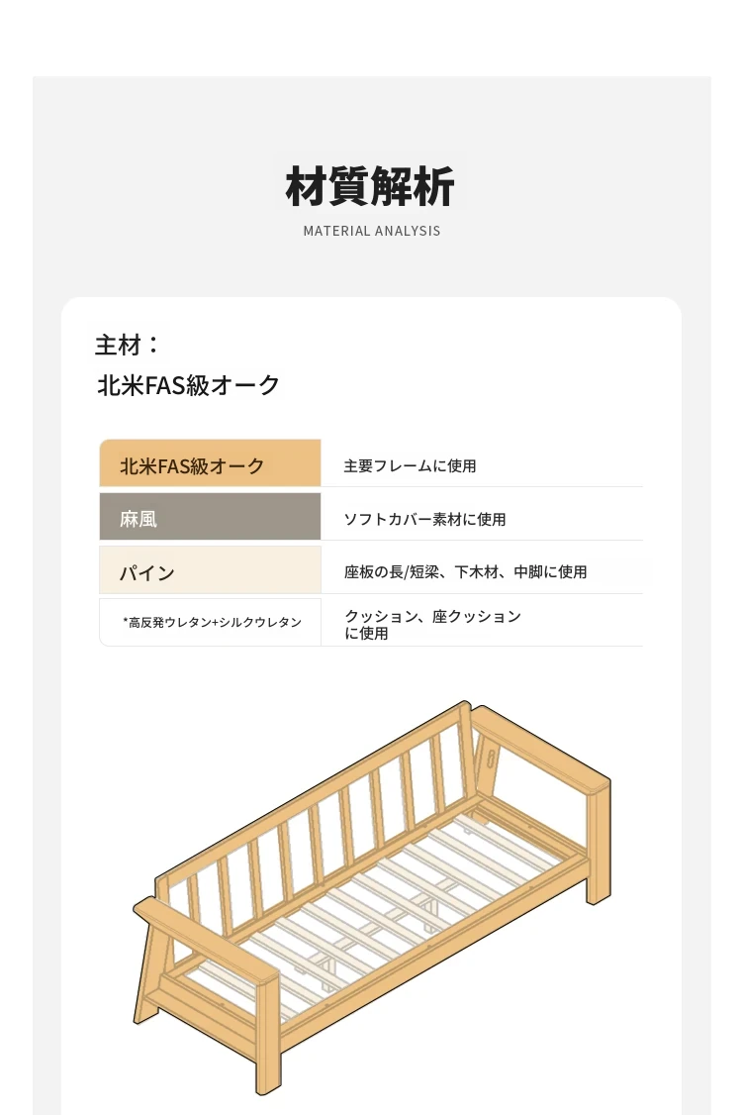742x1115 pixels.
Task: Select the cream パイン swatch cell
Action: click(x=210, y=569)
